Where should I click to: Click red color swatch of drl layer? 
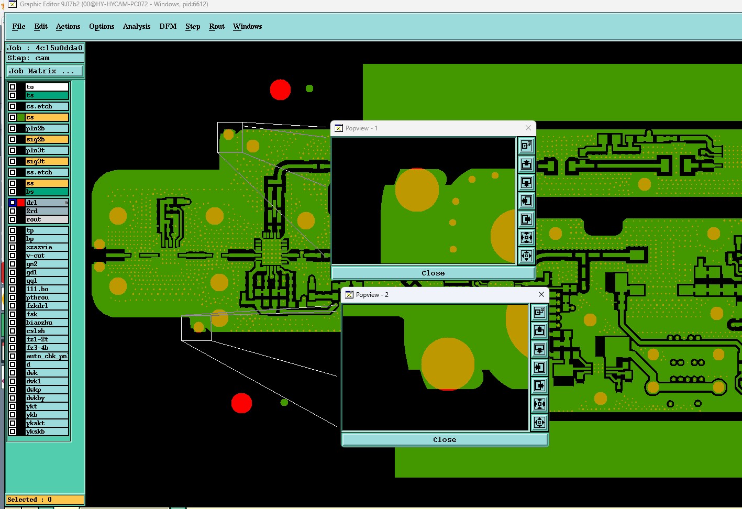pos(21,203)
